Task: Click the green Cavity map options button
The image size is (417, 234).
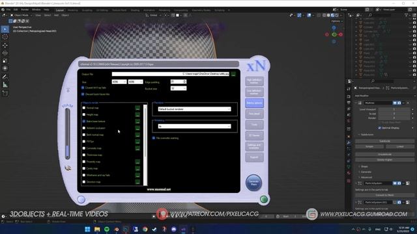Action: pyautogui.click(x=137, y=168)
